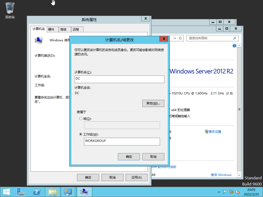This screenshot has height=197, width=263.
Task: Close the System Properties window
Action: [146, 18]
